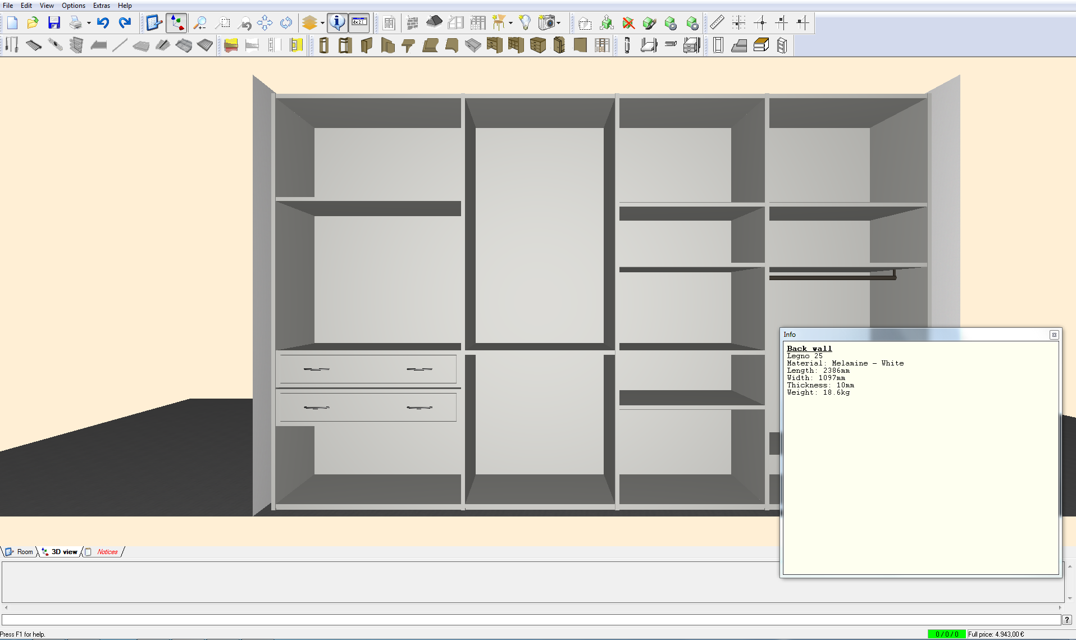Select the camera snapshot tool
The image size is (1076, 640).
tap(545, 22)
